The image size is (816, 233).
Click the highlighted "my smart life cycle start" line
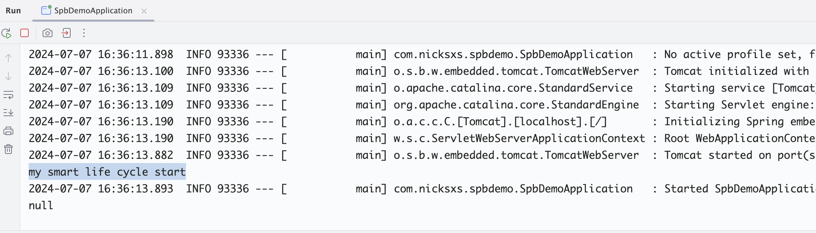[x=107, y=172]
